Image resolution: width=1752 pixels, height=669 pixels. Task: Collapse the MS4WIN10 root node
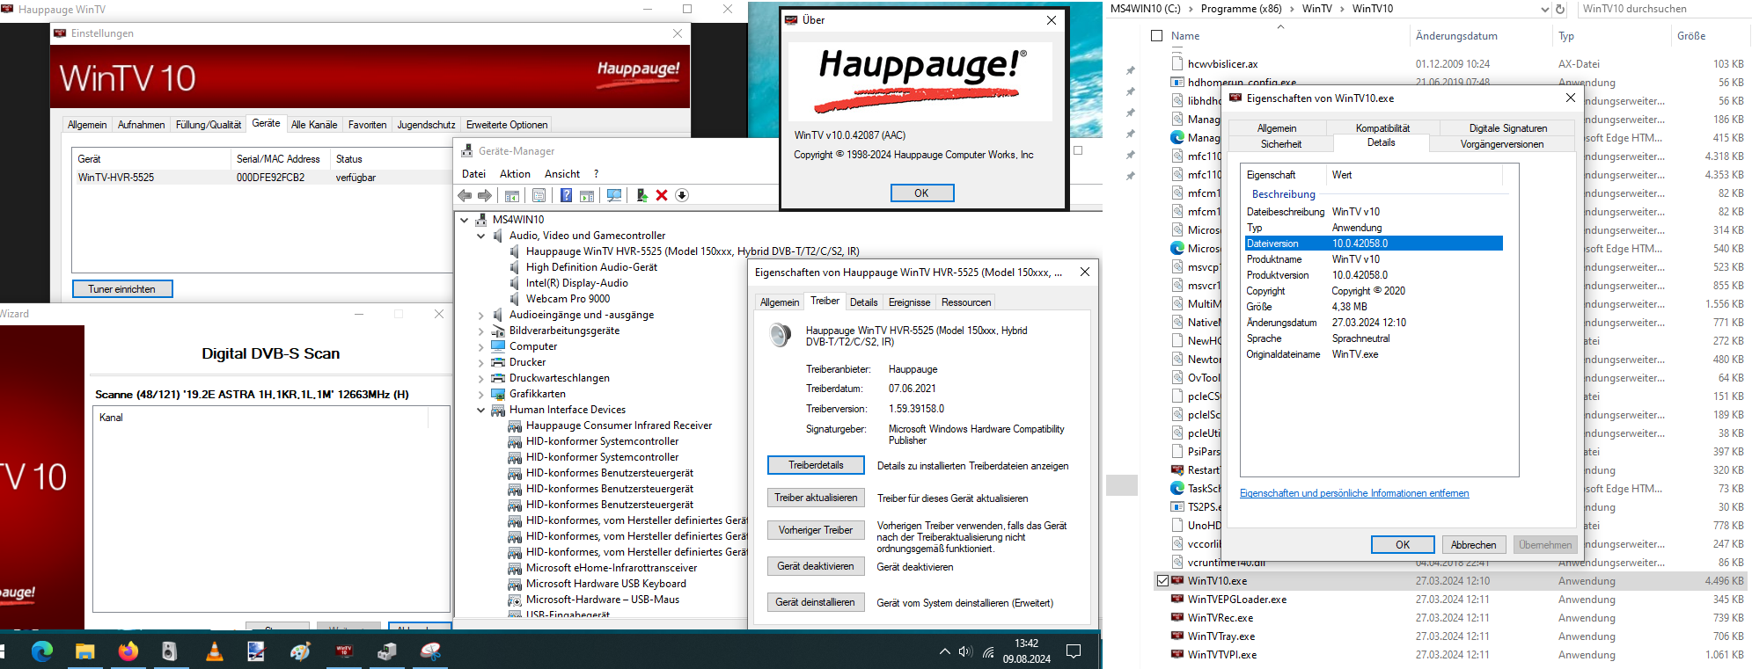tap(465, 220)
